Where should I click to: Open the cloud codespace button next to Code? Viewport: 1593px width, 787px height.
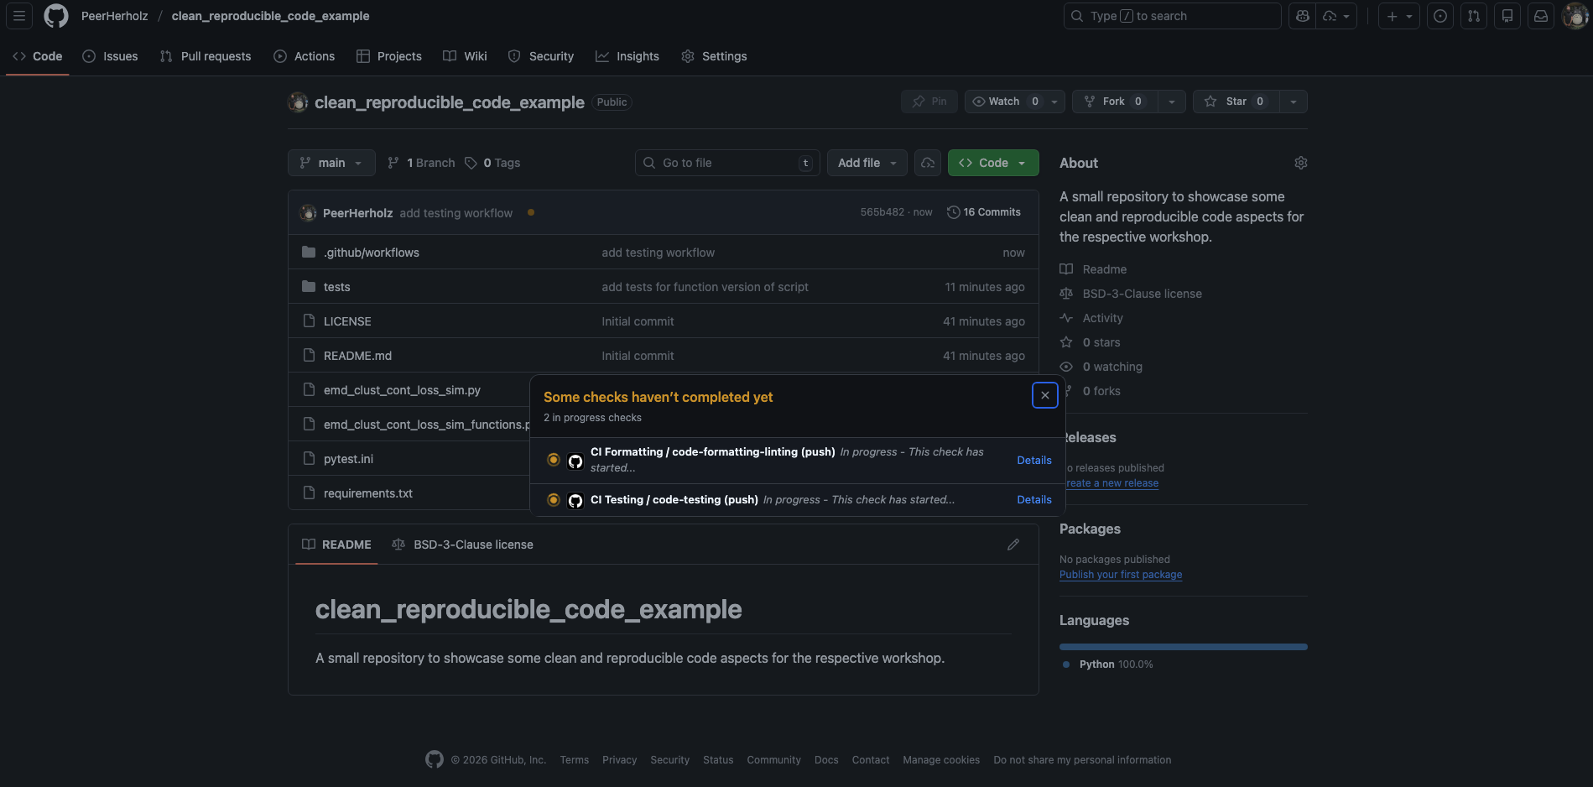(x=928, y=163)
